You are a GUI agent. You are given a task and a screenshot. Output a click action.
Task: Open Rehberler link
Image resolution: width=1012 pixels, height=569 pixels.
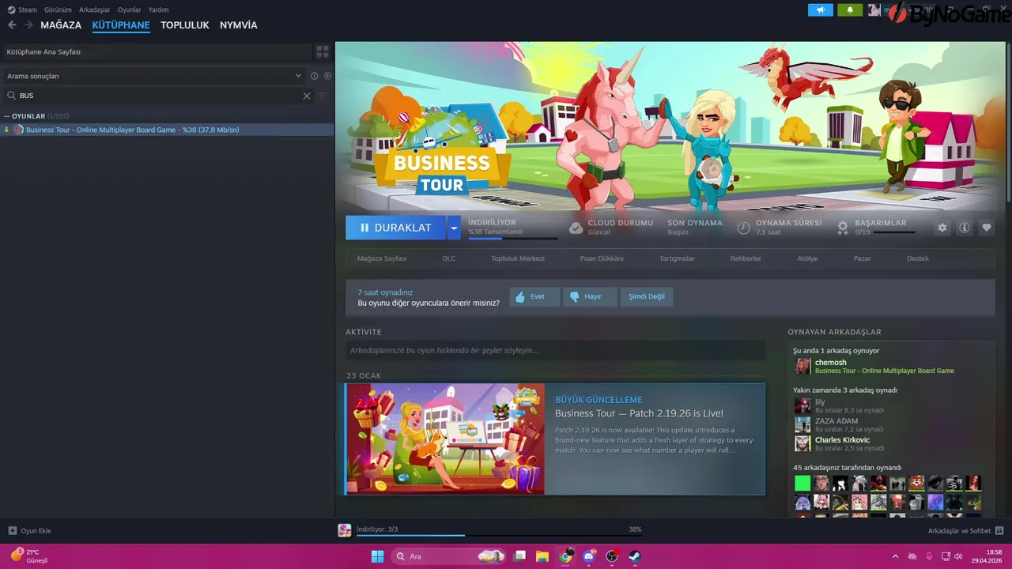pyautogui.click(x=746, y=258)
